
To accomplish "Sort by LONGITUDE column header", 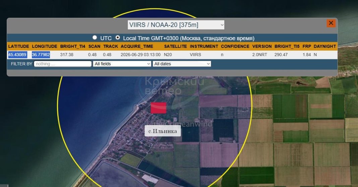I will click(x=45, y=46).
